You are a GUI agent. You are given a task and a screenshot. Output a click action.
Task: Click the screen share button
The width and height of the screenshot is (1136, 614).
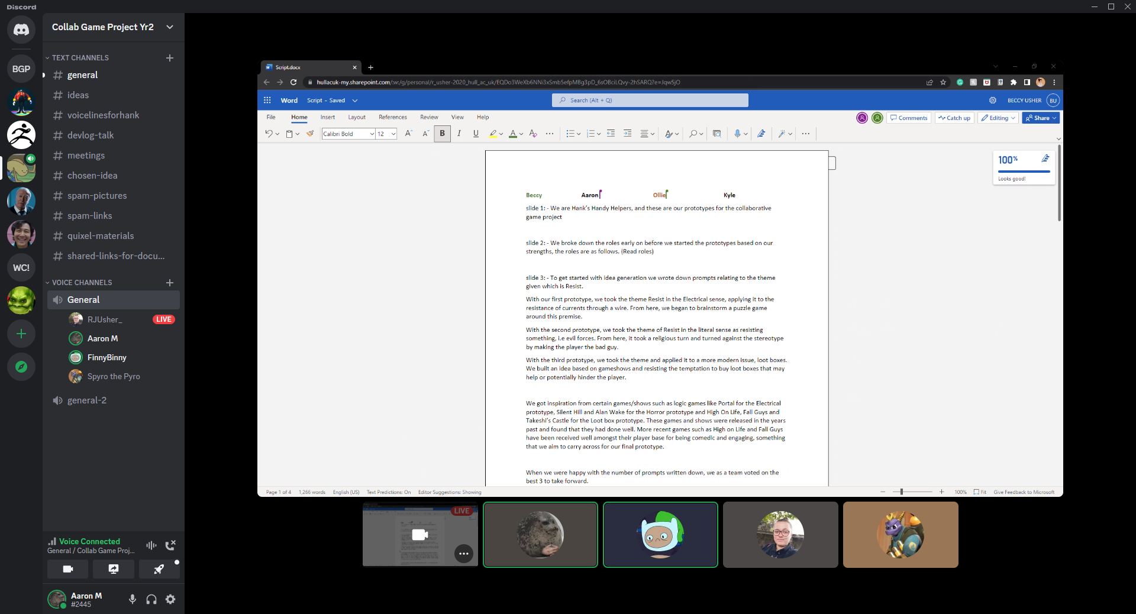pyautogui.click(x=113, y=569)
